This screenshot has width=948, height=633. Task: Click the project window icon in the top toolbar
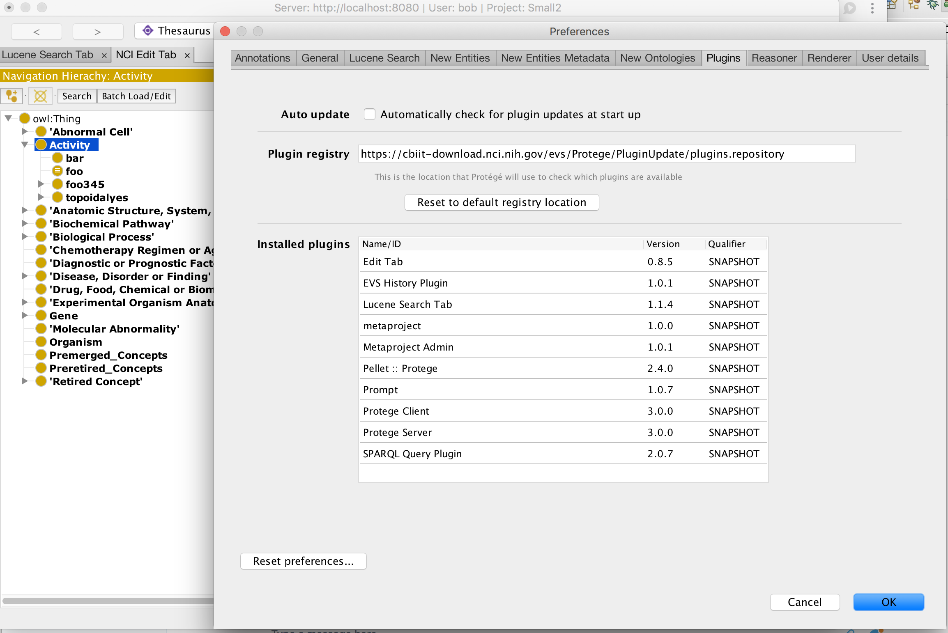pos(892,5)
